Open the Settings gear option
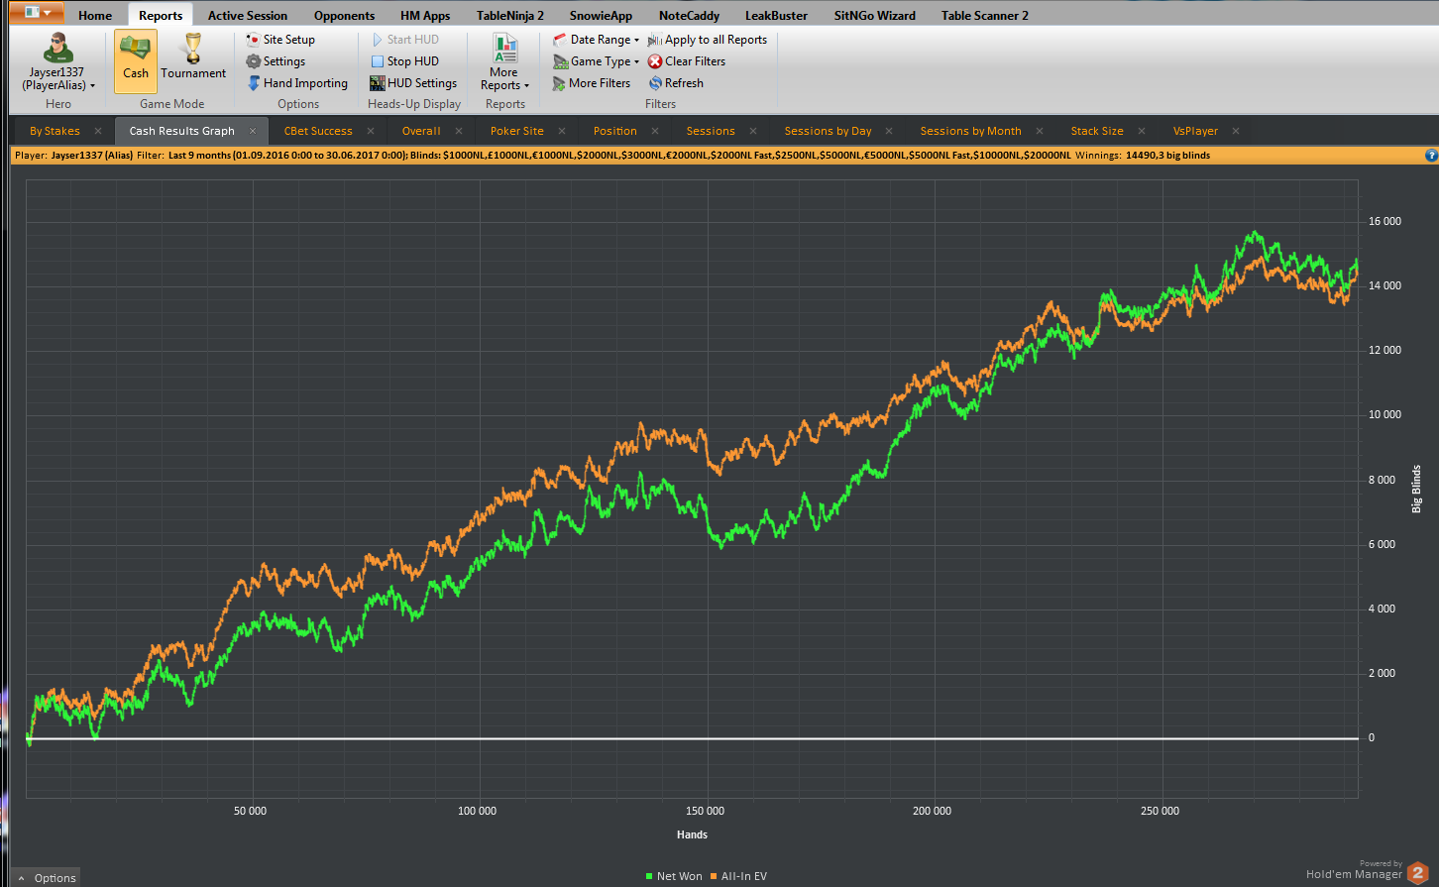 (276, 61)
